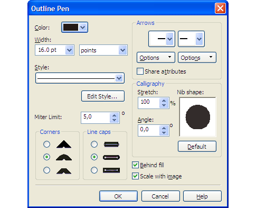Uncheck Scale with image checkbox
The height and width of the screenshot is (208, 256).
tap(135, 176)
